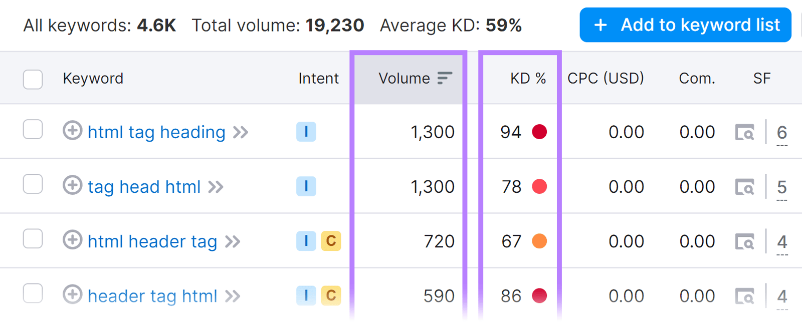The height and width of the screenshot is (323, 802).
Task: Open SERP features preview for html tag heading
Action: point(745,132)
